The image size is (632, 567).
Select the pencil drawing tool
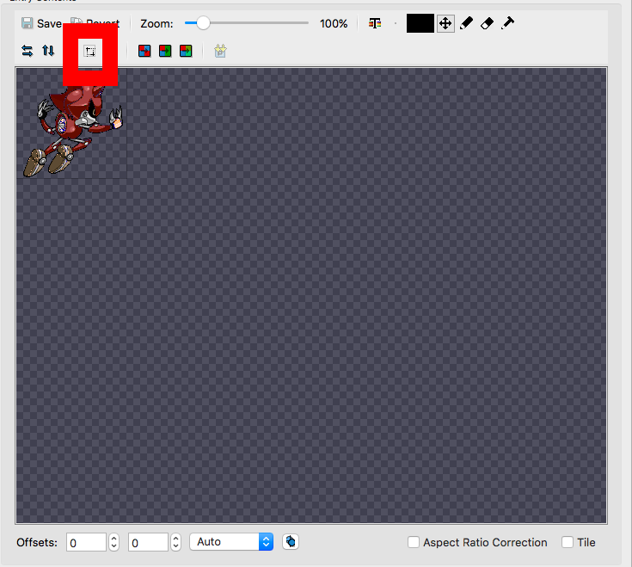click(x=466, y=23)
